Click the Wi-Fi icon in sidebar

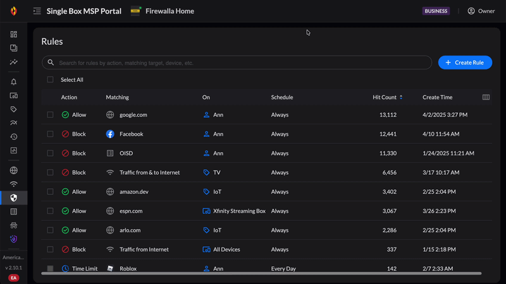[x=13, y=184]
